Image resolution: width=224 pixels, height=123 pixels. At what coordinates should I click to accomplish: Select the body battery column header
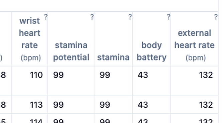point(151,39)
